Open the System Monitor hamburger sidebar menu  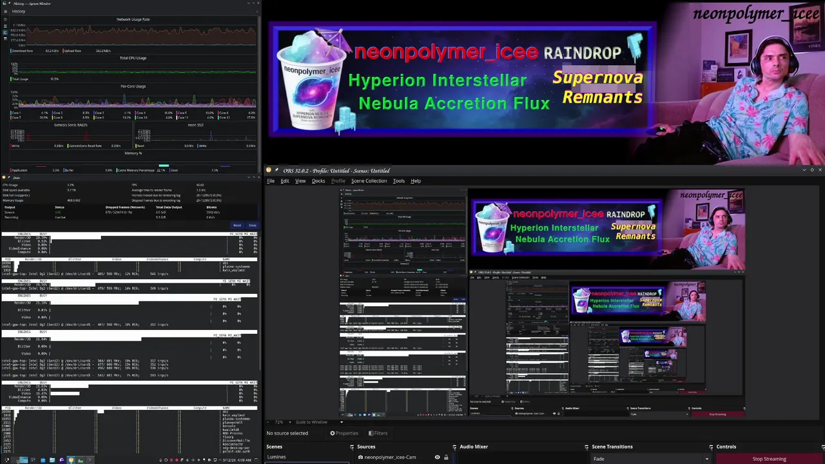pyautogui.click(x=5, y=11)
